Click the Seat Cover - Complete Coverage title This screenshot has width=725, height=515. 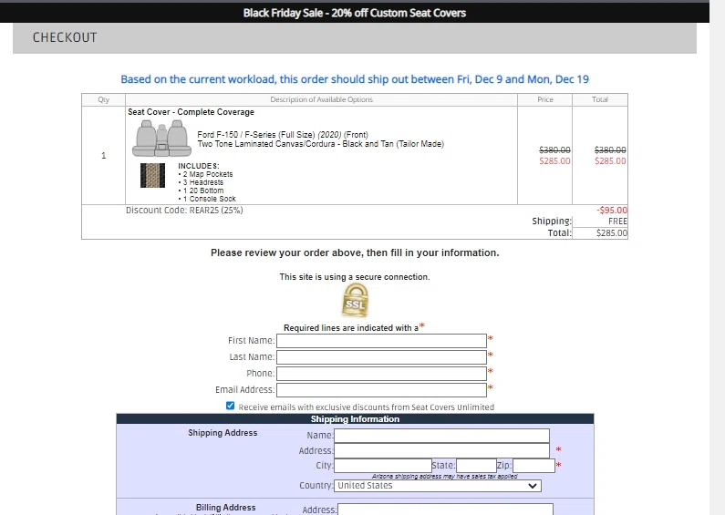tap(191, 112)
